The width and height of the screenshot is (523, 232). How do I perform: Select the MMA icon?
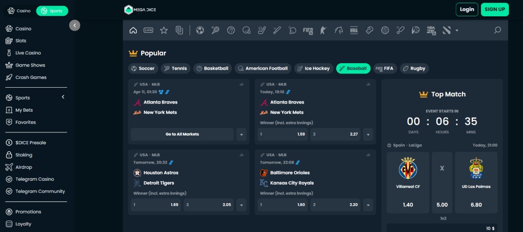(x=354, y=30)
